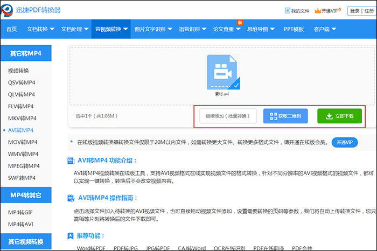Click the 推荐功能 bookmark icon
The height and width of the screenshot is (251, 377).
71,236
